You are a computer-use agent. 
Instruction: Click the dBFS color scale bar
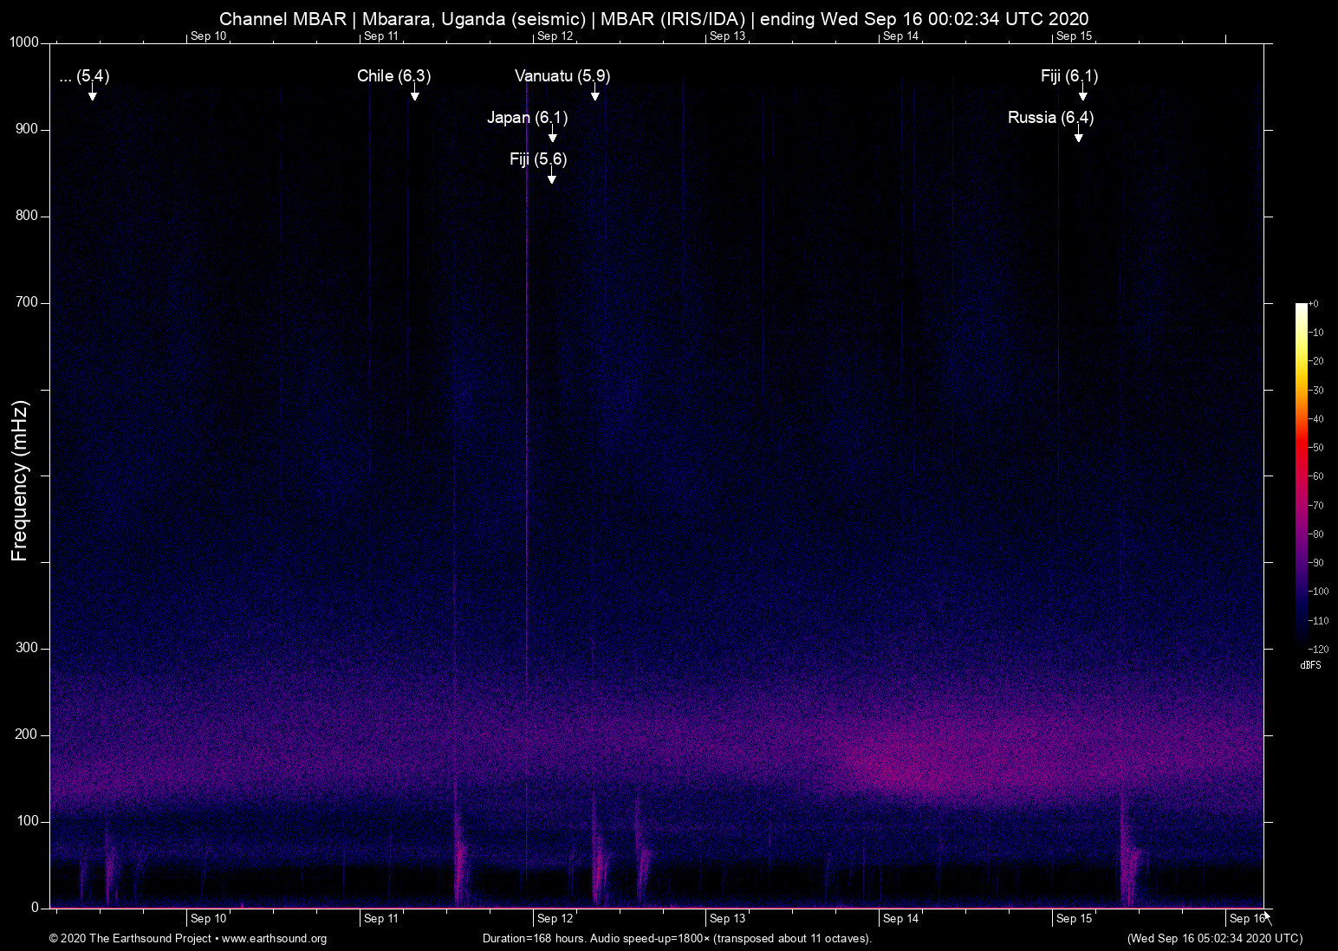click(x=1301, y=475)
